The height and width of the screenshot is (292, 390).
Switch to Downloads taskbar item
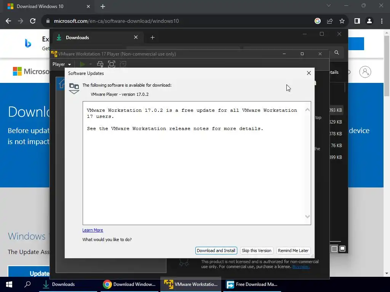click(x=68, y=284)
